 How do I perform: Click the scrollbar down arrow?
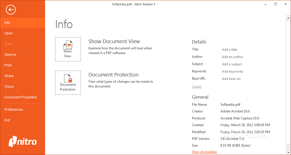coord(288,152)
